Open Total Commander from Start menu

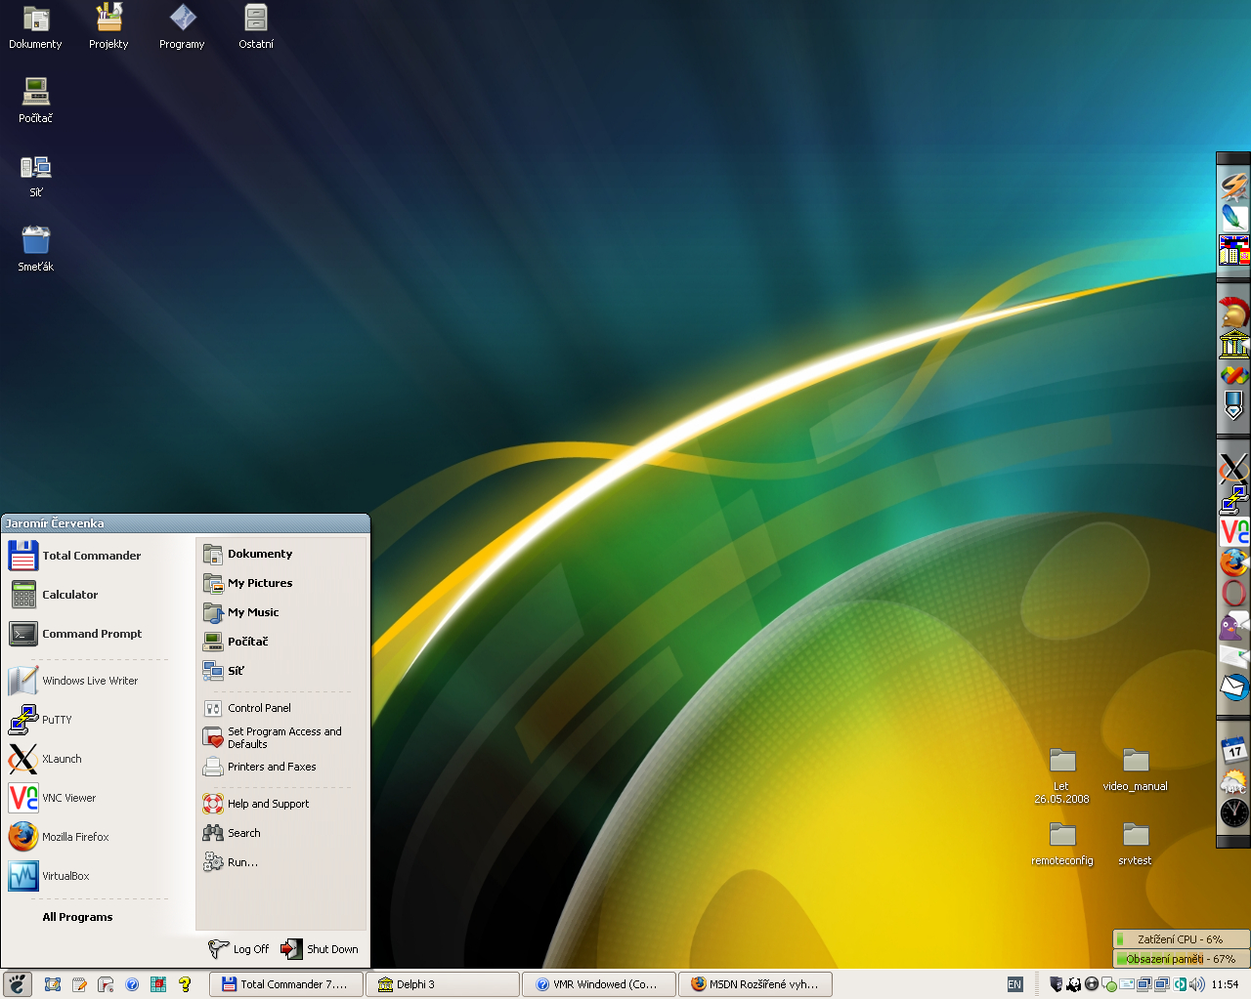(86, 556)
